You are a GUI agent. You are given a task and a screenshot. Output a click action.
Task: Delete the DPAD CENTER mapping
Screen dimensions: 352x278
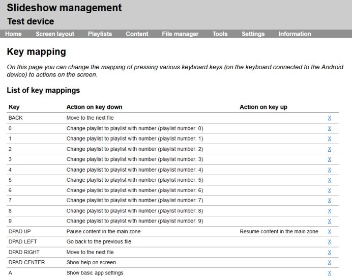click(x=330, y=263)
